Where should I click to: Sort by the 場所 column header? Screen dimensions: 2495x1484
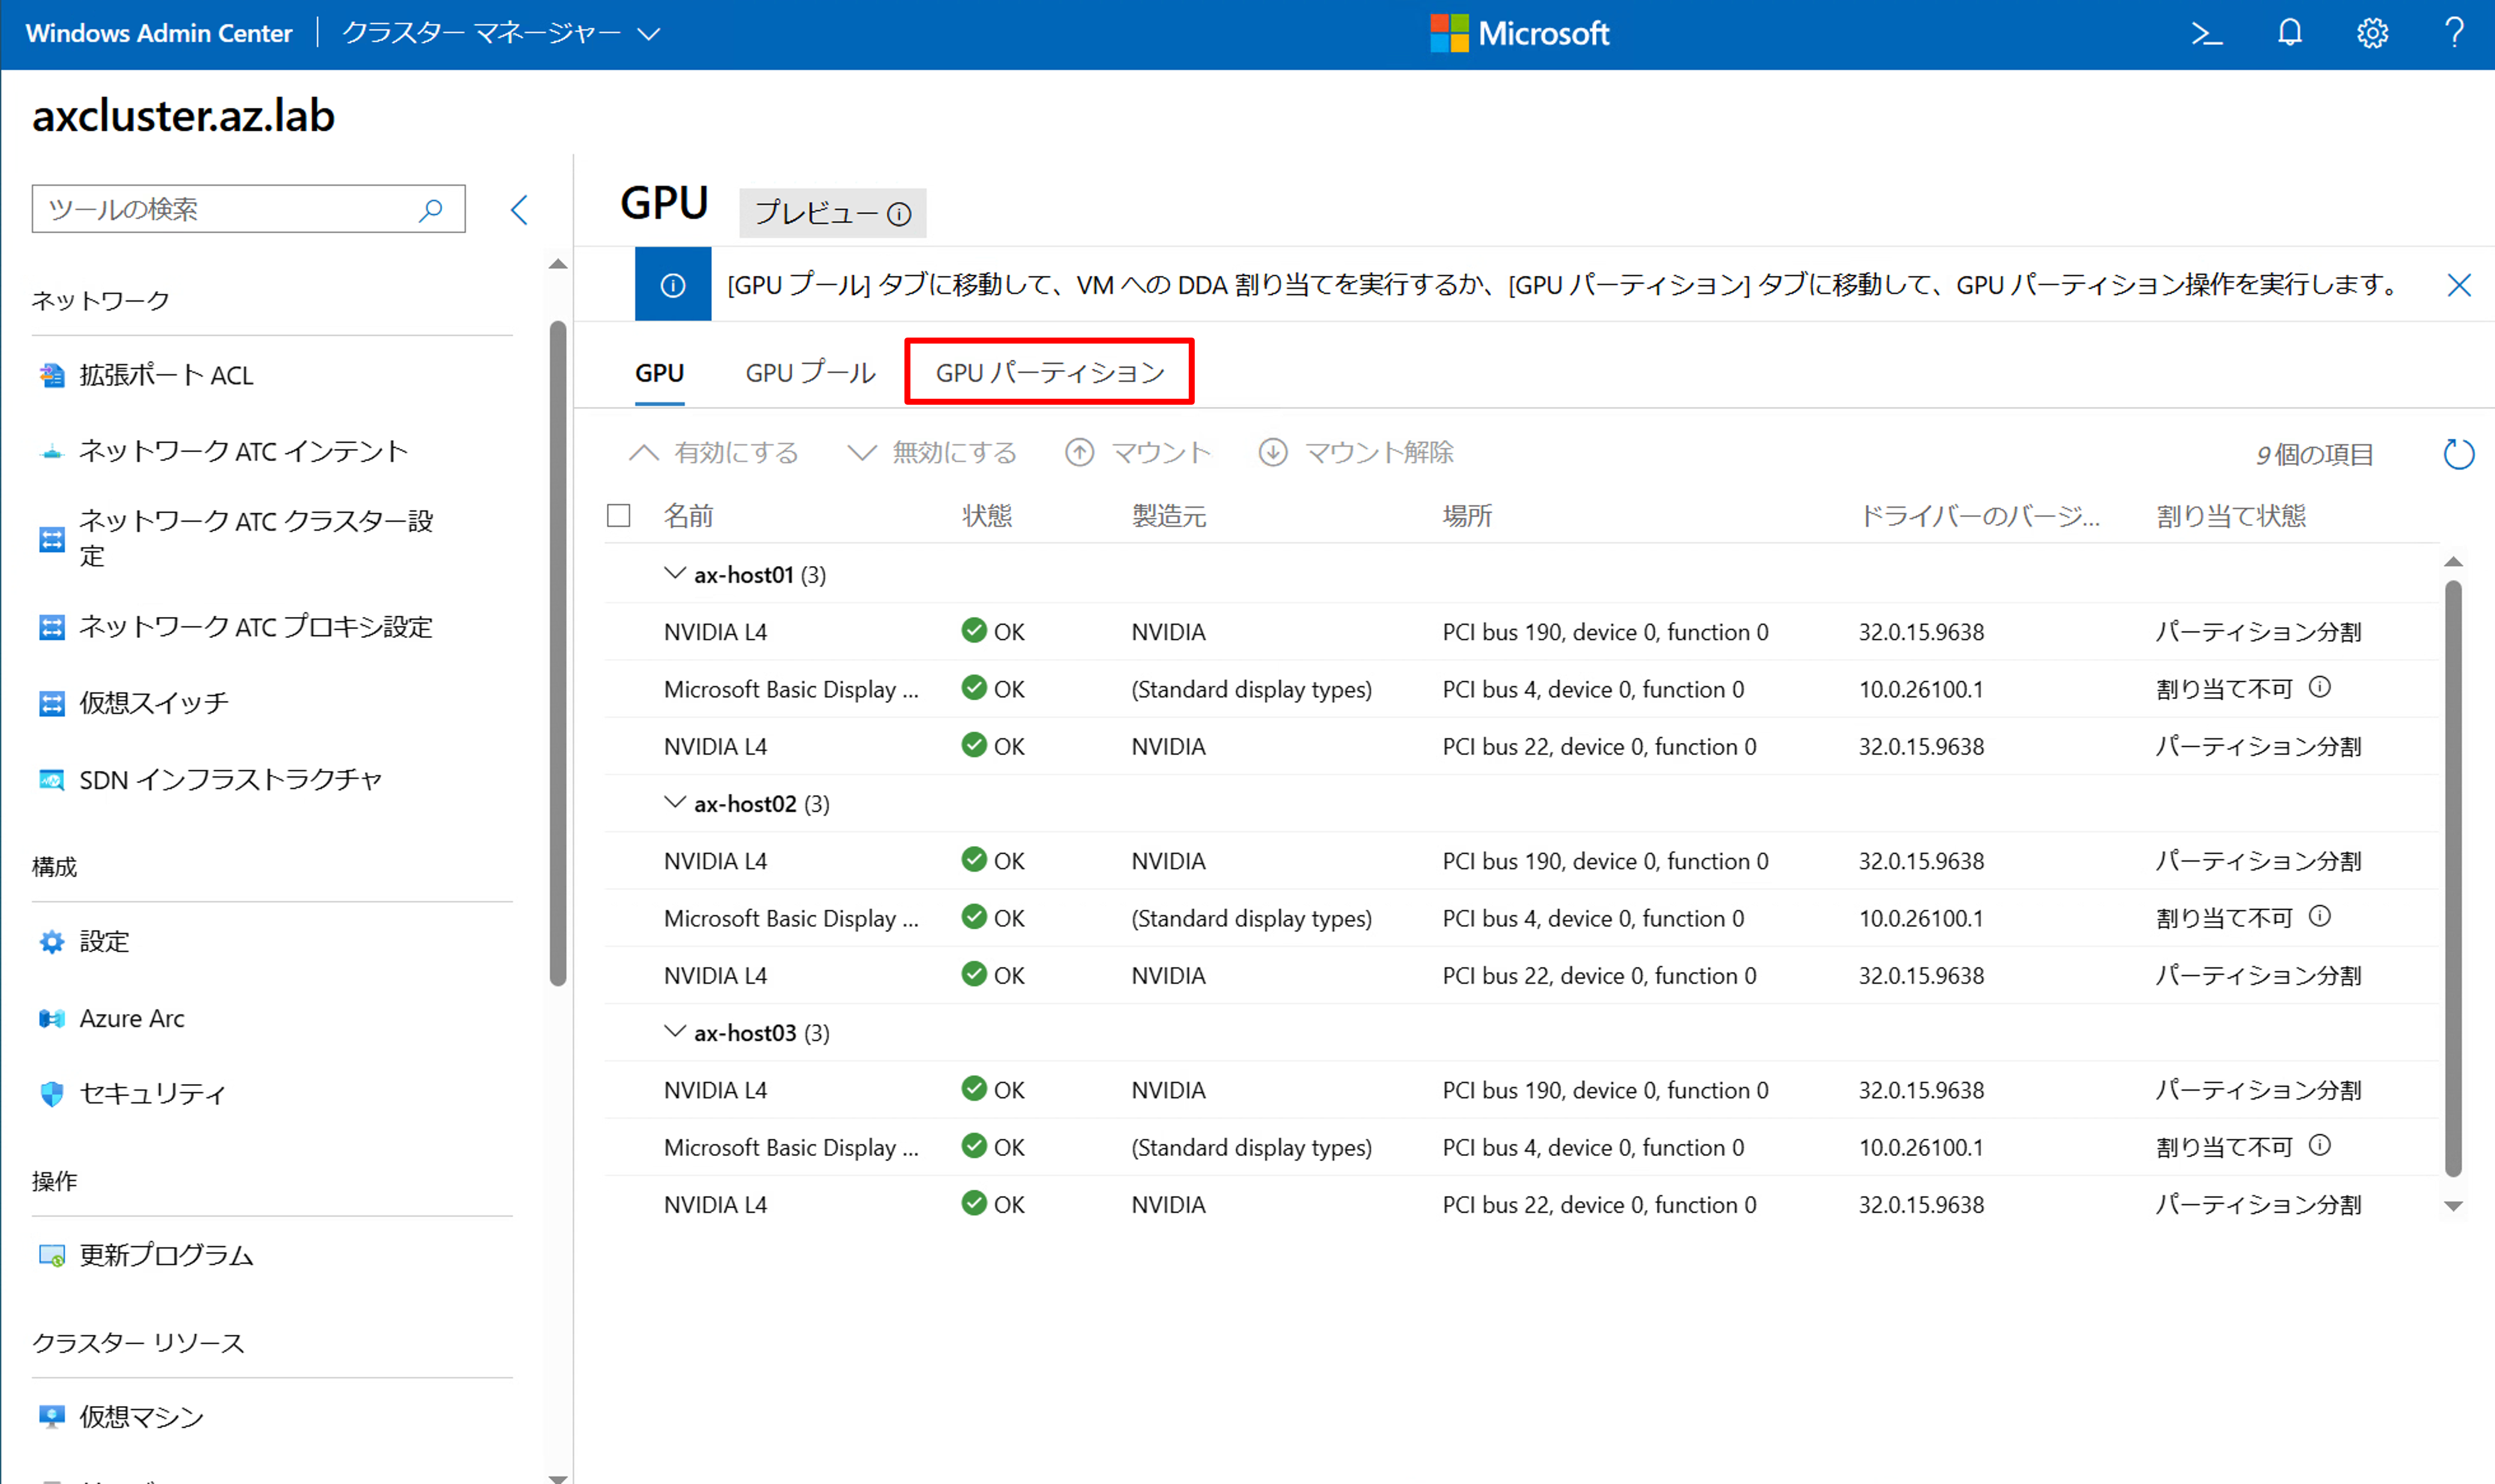click(1467, 516)
